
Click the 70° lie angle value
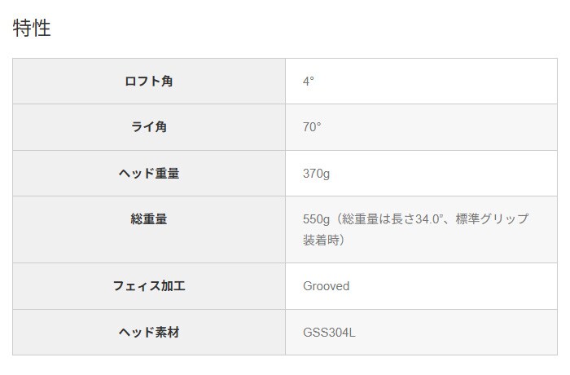[x=312, y=127]
